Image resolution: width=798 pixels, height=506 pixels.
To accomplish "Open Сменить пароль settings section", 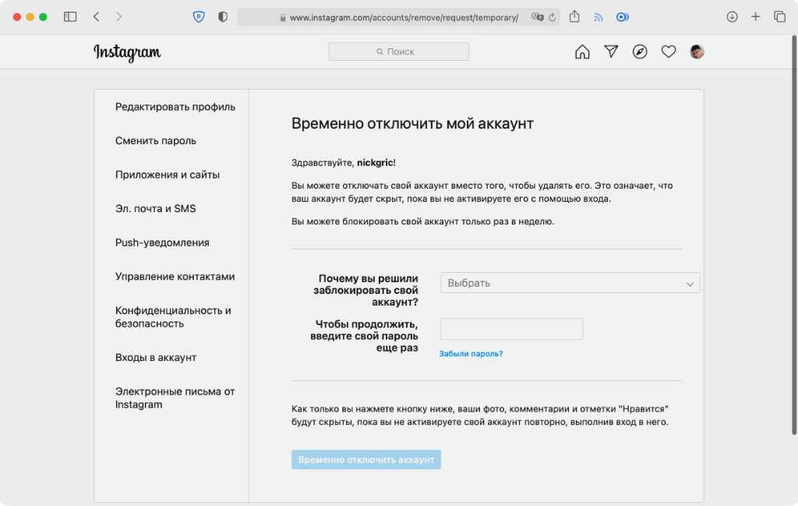I will pyautogui.click(x=155, y=141).
